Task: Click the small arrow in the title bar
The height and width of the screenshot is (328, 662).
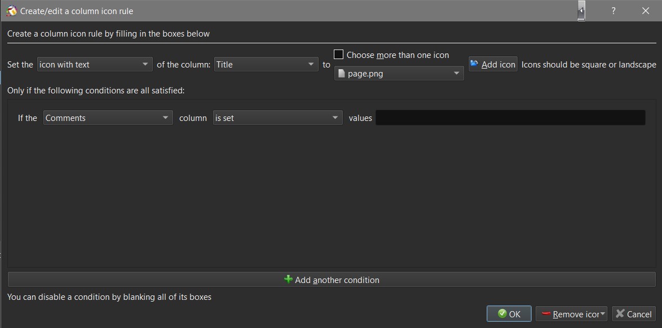Action: (x=581, y=11)
